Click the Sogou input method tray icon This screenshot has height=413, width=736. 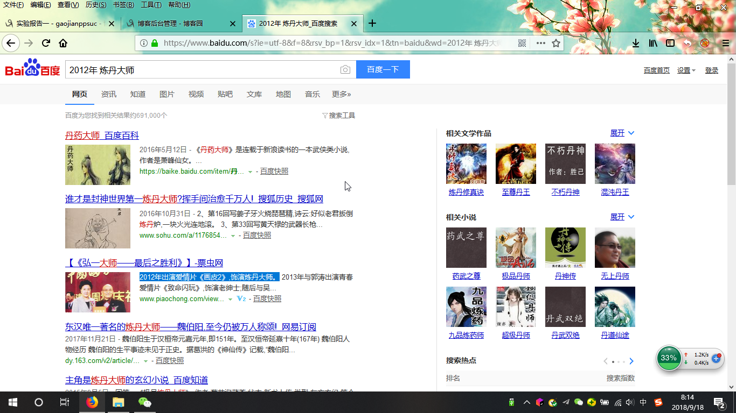(658, 402)
